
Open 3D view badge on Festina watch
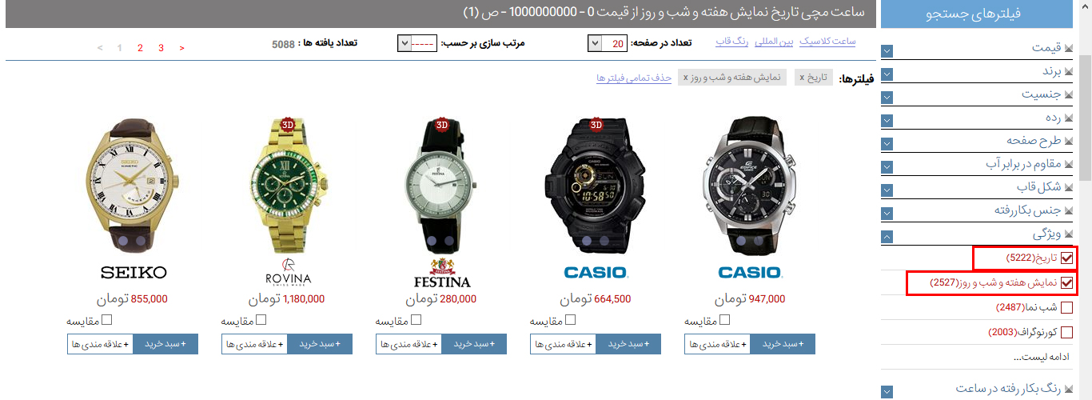441,124
